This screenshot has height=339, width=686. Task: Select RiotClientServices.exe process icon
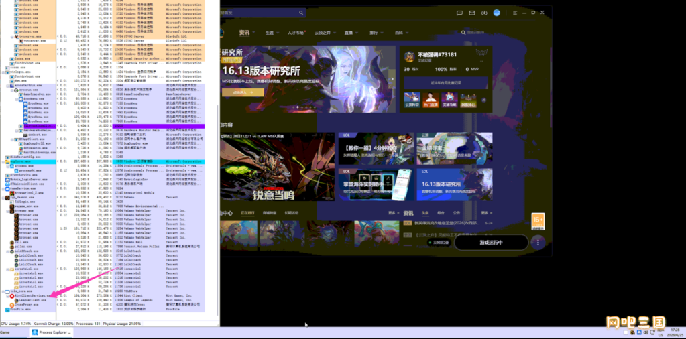coord(12,296)
